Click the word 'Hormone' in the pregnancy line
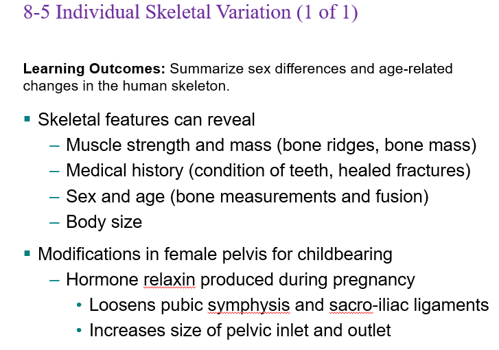Image resolution: width=499 pixels, height=350 pixels. click(x=102, y=280)
